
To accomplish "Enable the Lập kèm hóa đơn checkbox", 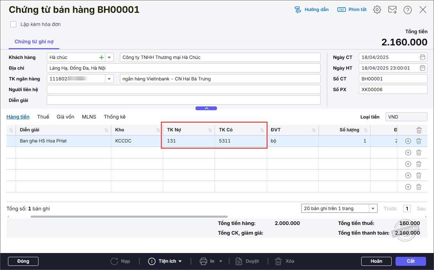I will [x=14, y=24].
